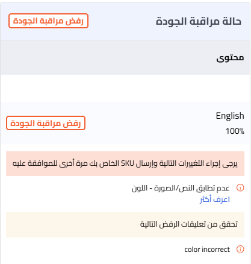Click the رفض مراقبة الجودة badge in the header

click(48, 21)
